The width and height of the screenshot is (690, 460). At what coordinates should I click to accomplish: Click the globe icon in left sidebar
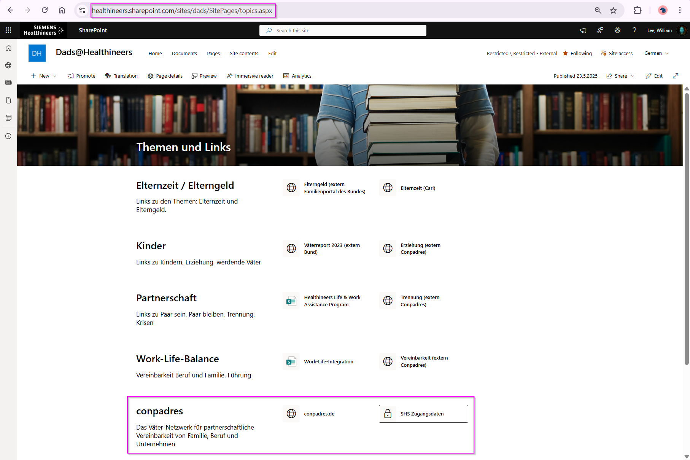[8, 65]
